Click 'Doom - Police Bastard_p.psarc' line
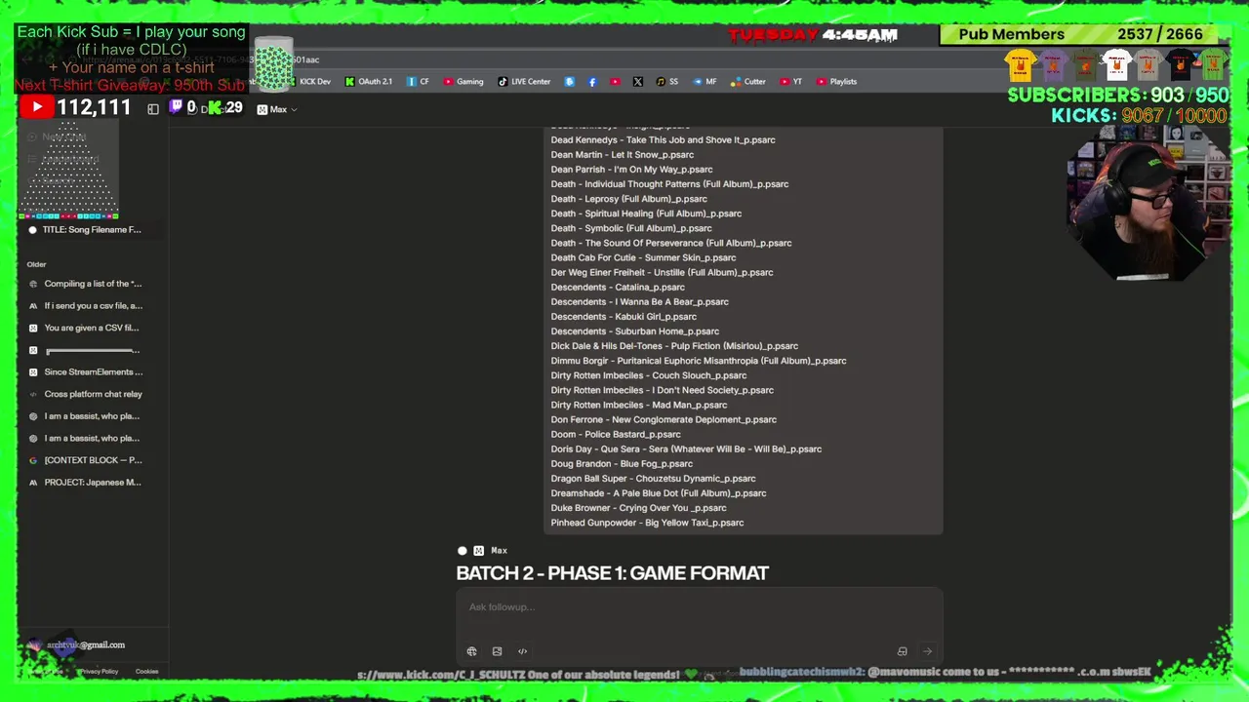 (615, 435)
